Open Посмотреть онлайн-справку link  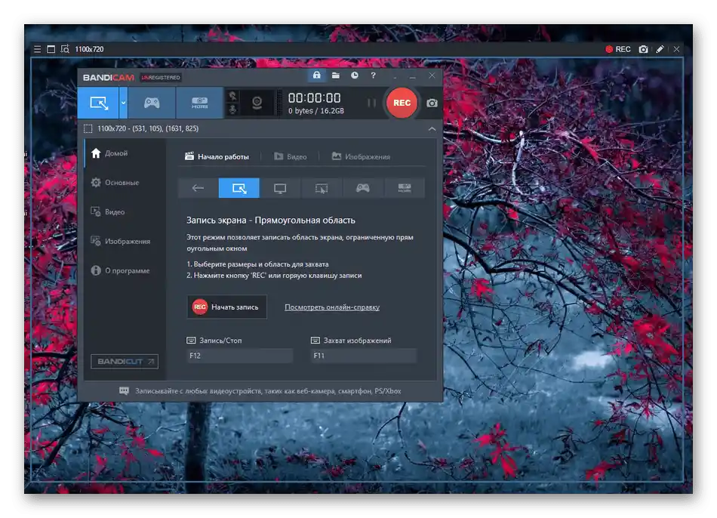[332, 307]
